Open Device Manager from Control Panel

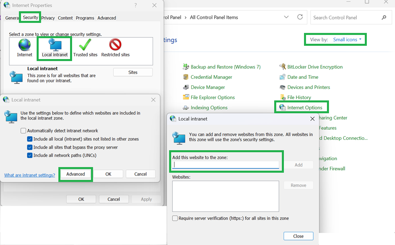(x=207, y=87)
